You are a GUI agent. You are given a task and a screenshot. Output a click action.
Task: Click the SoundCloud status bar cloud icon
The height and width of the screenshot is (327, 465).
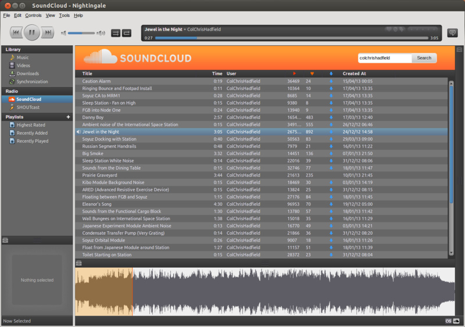coord(456,321)
